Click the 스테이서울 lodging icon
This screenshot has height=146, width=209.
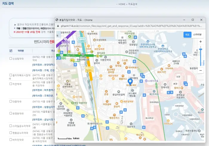[146, 81]
